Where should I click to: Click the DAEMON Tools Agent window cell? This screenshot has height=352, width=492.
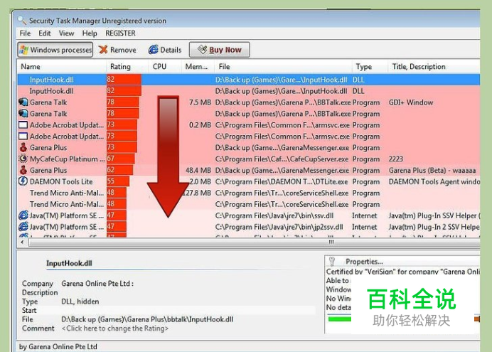pos(434,181)
